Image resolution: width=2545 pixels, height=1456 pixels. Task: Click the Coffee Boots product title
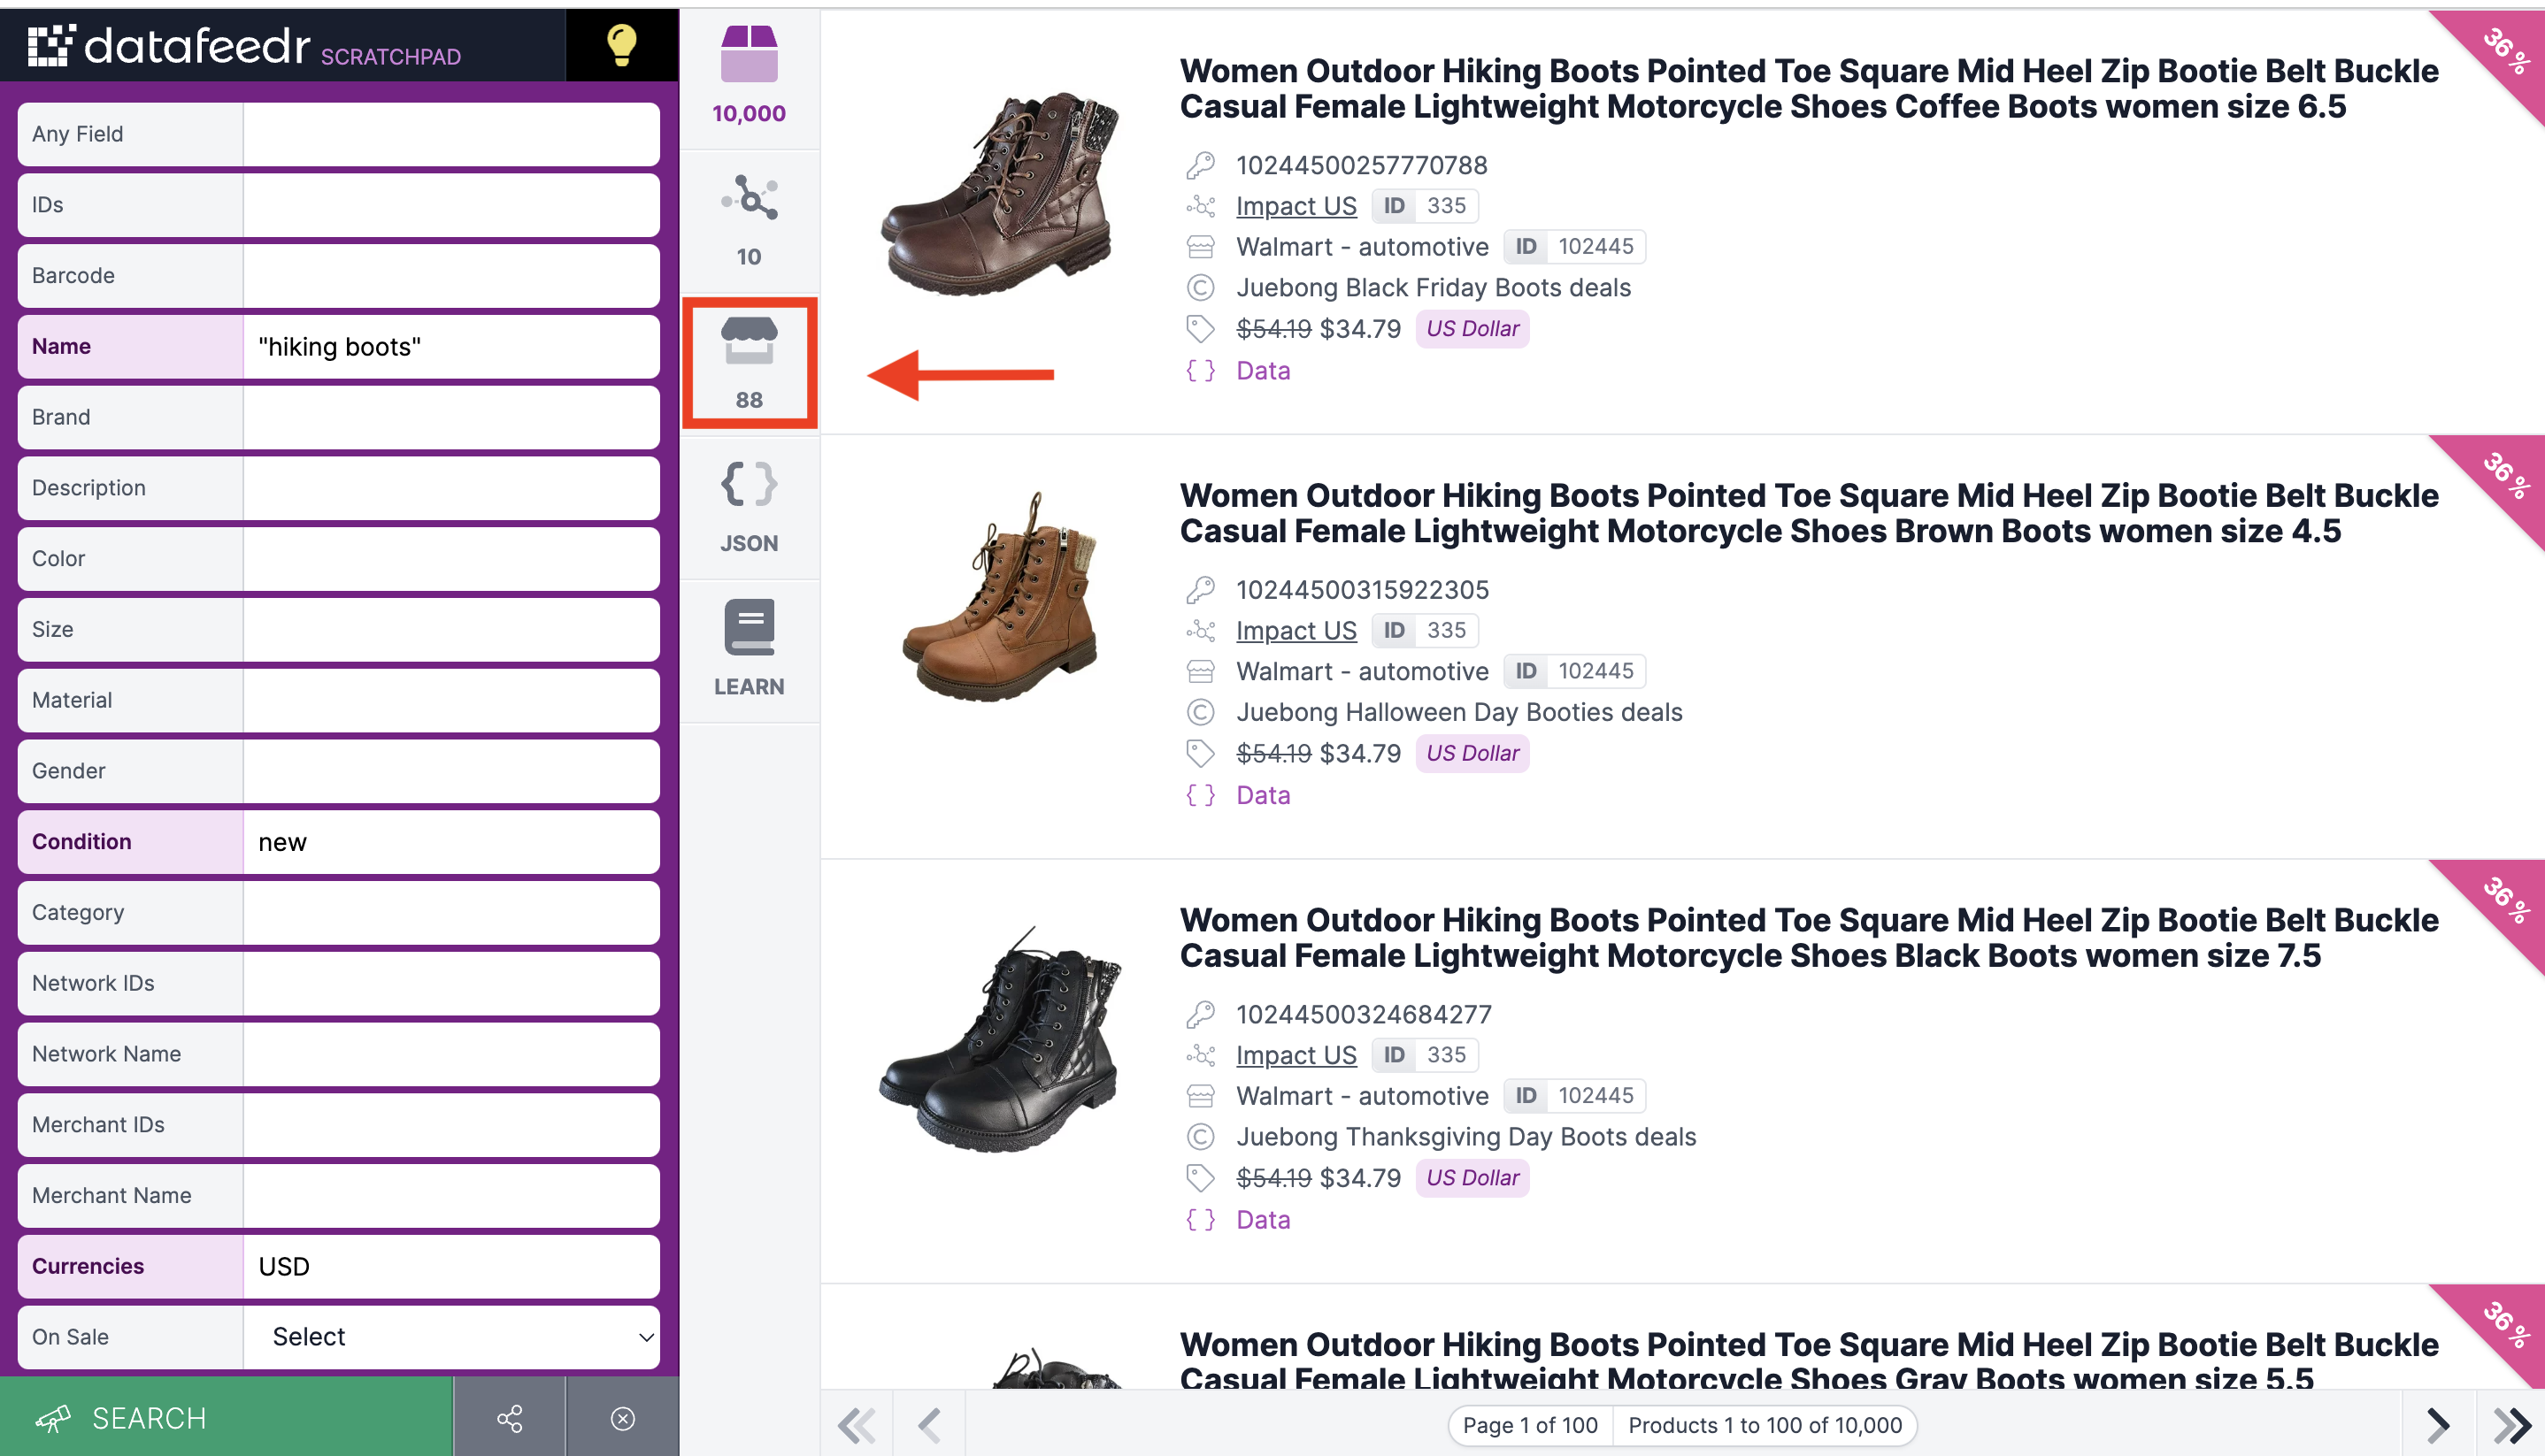click(1809, 89)
